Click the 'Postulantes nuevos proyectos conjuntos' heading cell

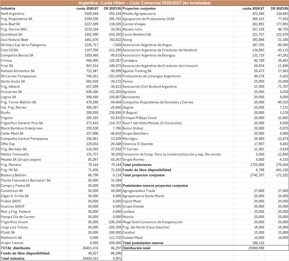point(178,185)
